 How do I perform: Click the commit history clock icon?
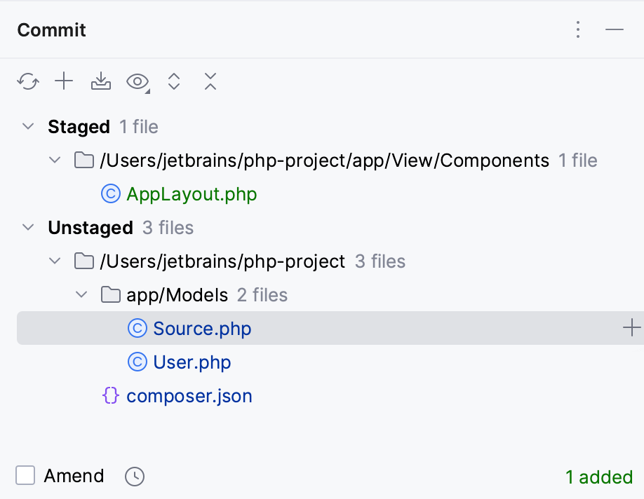[x=134, y=476]
